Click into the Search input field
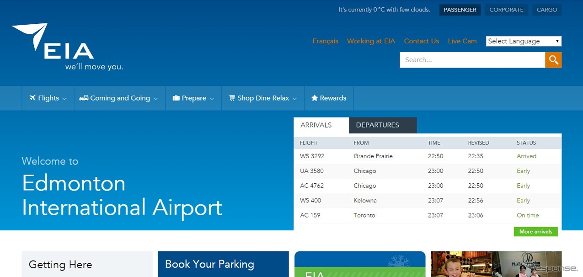 [x=472, y=60]
